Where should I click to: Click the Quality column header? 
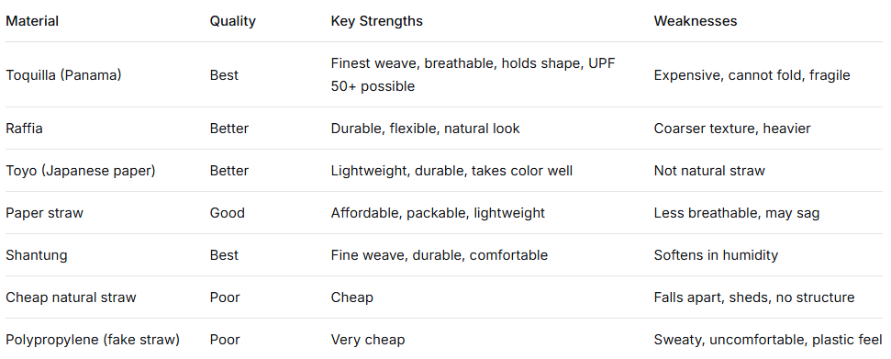tap(232, 21)
